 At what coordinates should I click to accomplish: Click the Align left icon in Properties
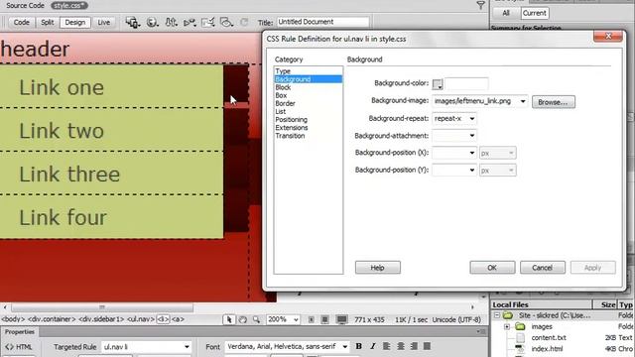[x=387, y=346]
